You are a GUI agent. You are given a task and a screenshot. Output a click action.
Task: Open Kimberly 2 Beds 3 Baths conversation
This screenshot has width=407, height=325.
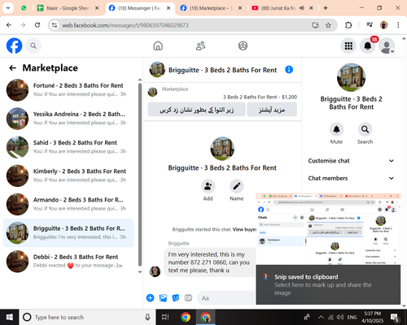pyautogui.click(x=68, y=175)
